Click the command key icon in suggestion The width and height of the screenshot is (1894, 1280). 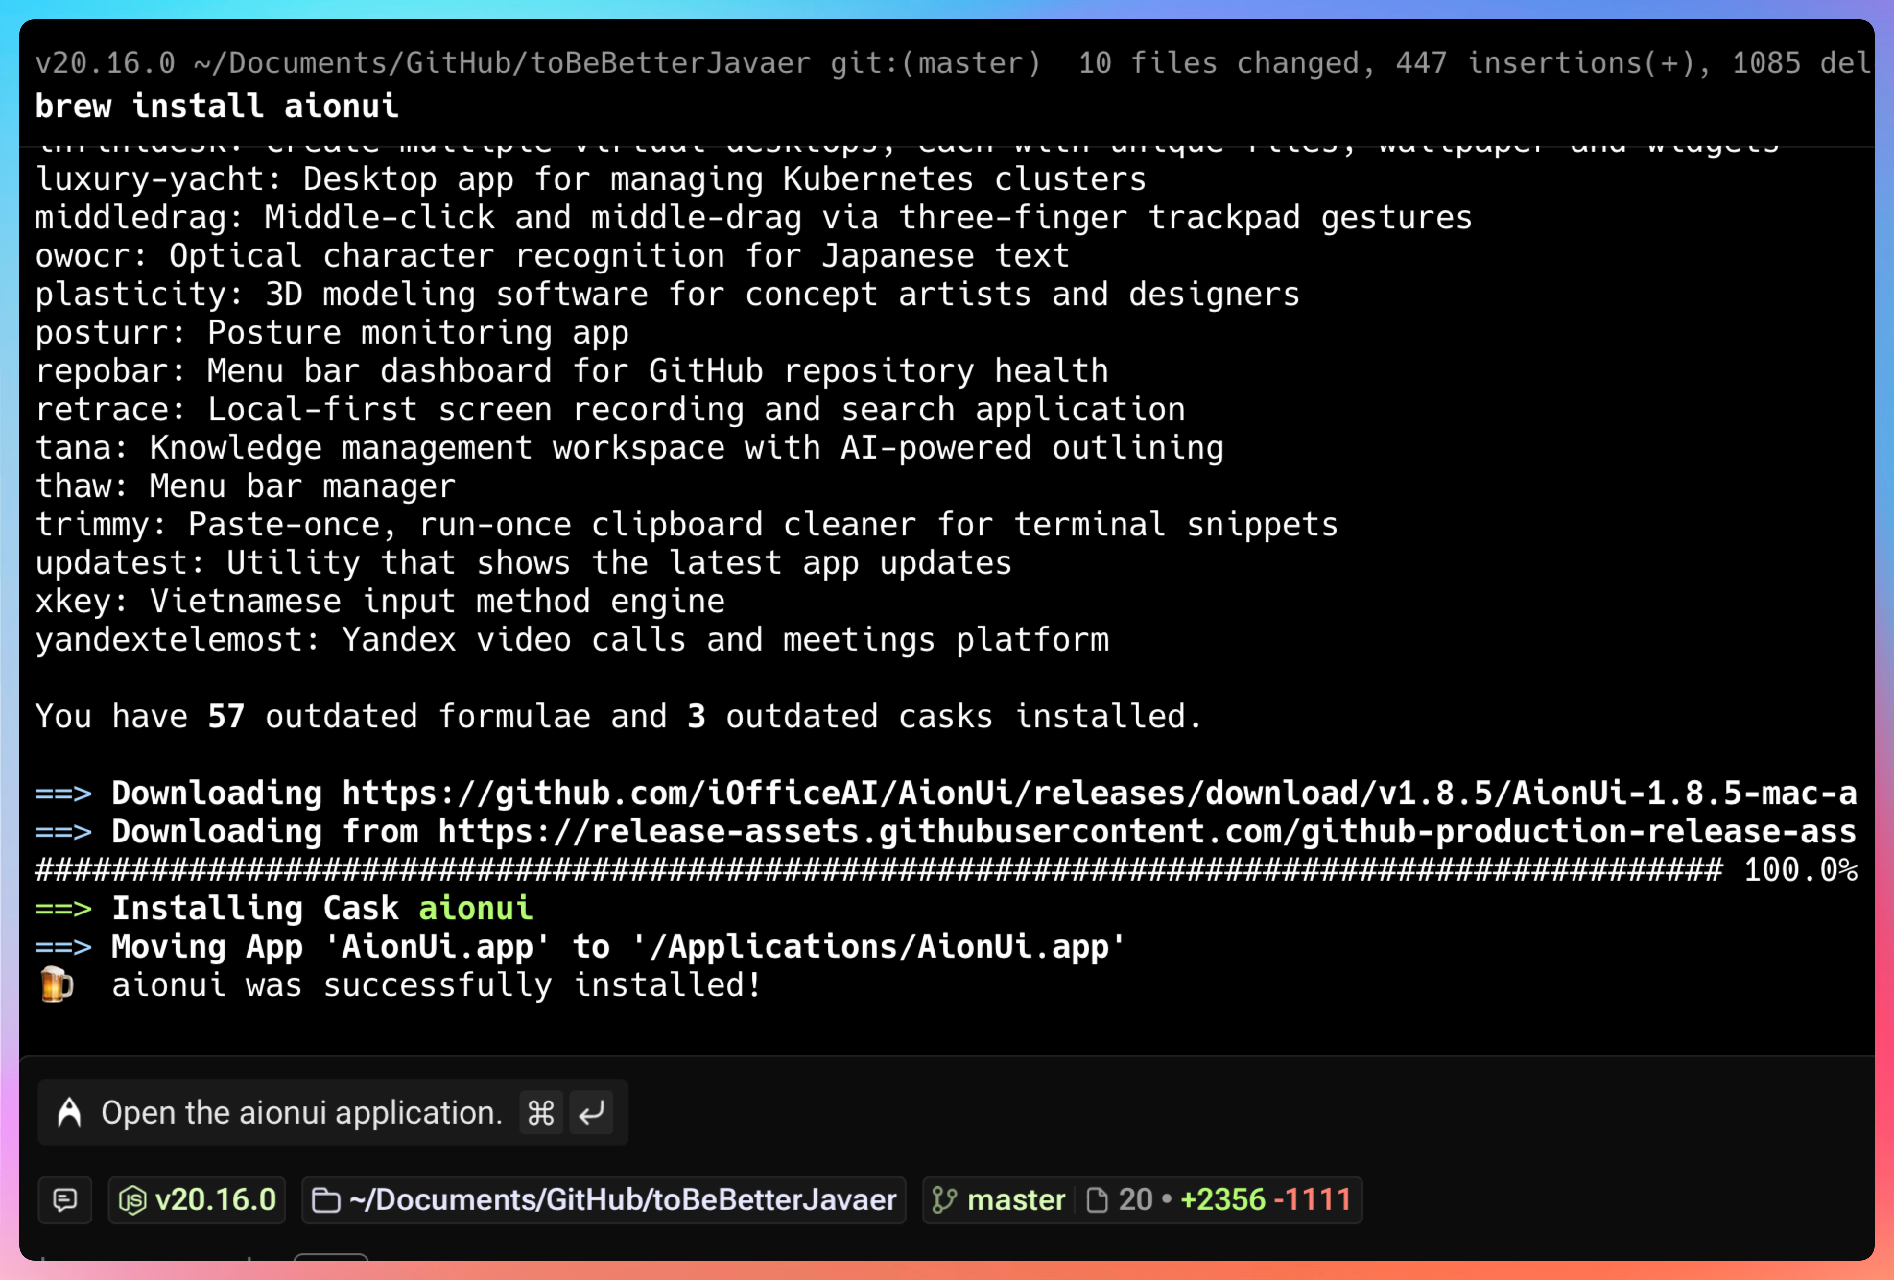pyautogui.click(x=541, y=1113)
